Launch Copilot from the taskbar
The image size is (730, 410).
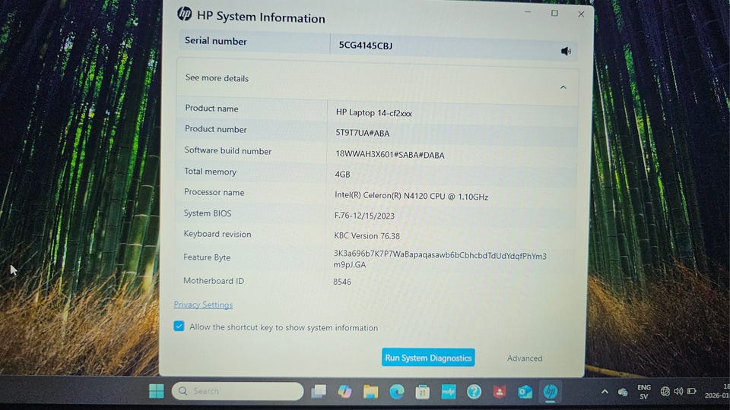click(345, 392)
